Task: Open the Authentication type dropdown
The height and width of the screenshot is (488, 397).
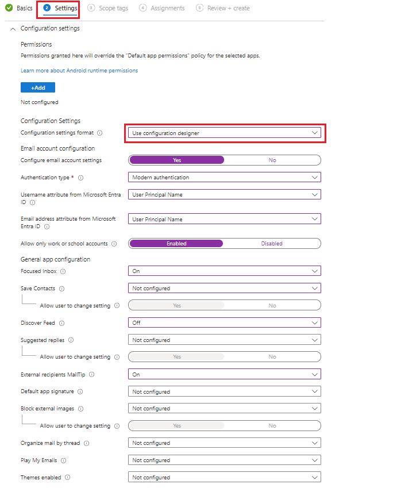Action: click(225, 178)
